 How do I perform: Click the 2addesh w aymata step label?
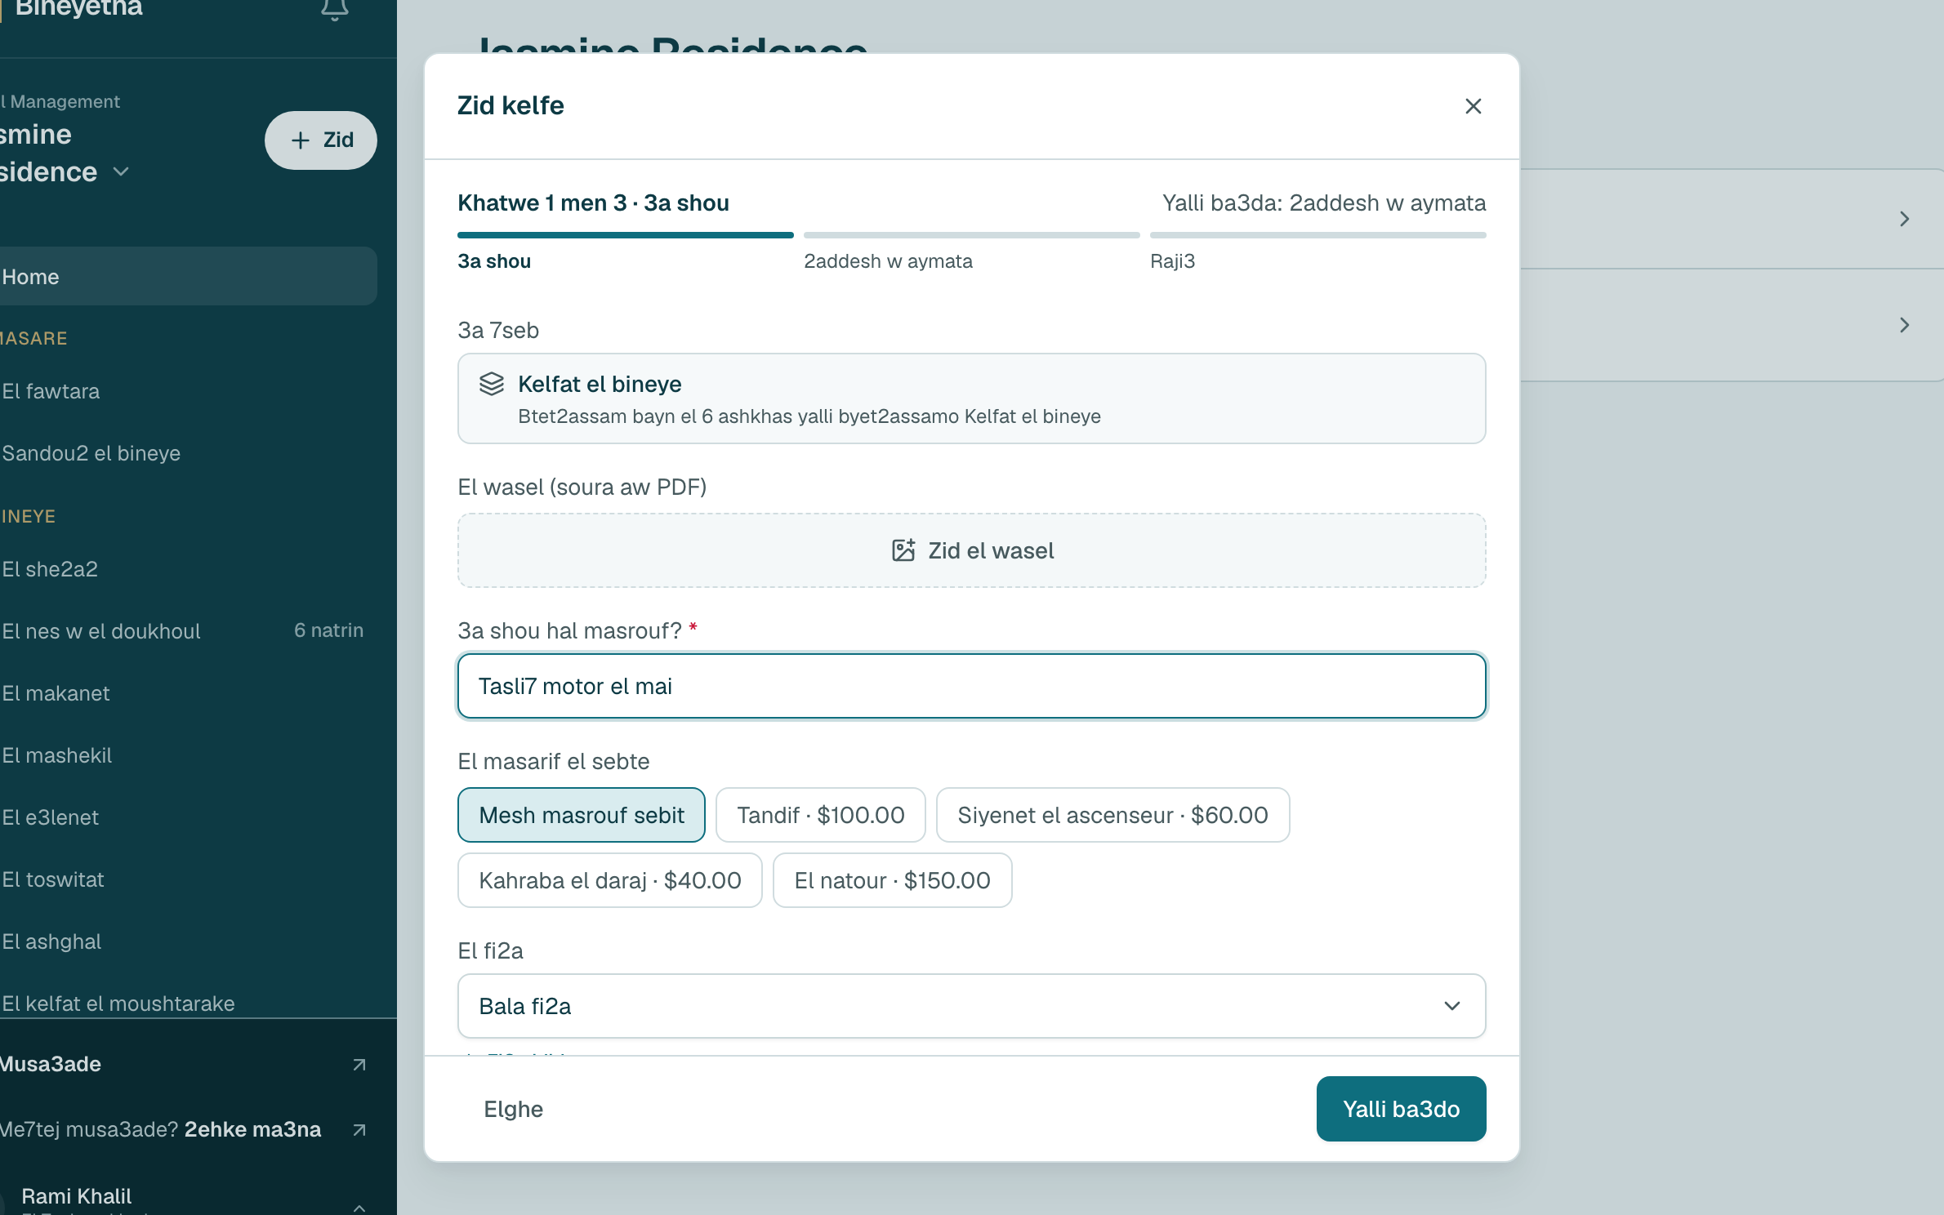pos(888,261)
